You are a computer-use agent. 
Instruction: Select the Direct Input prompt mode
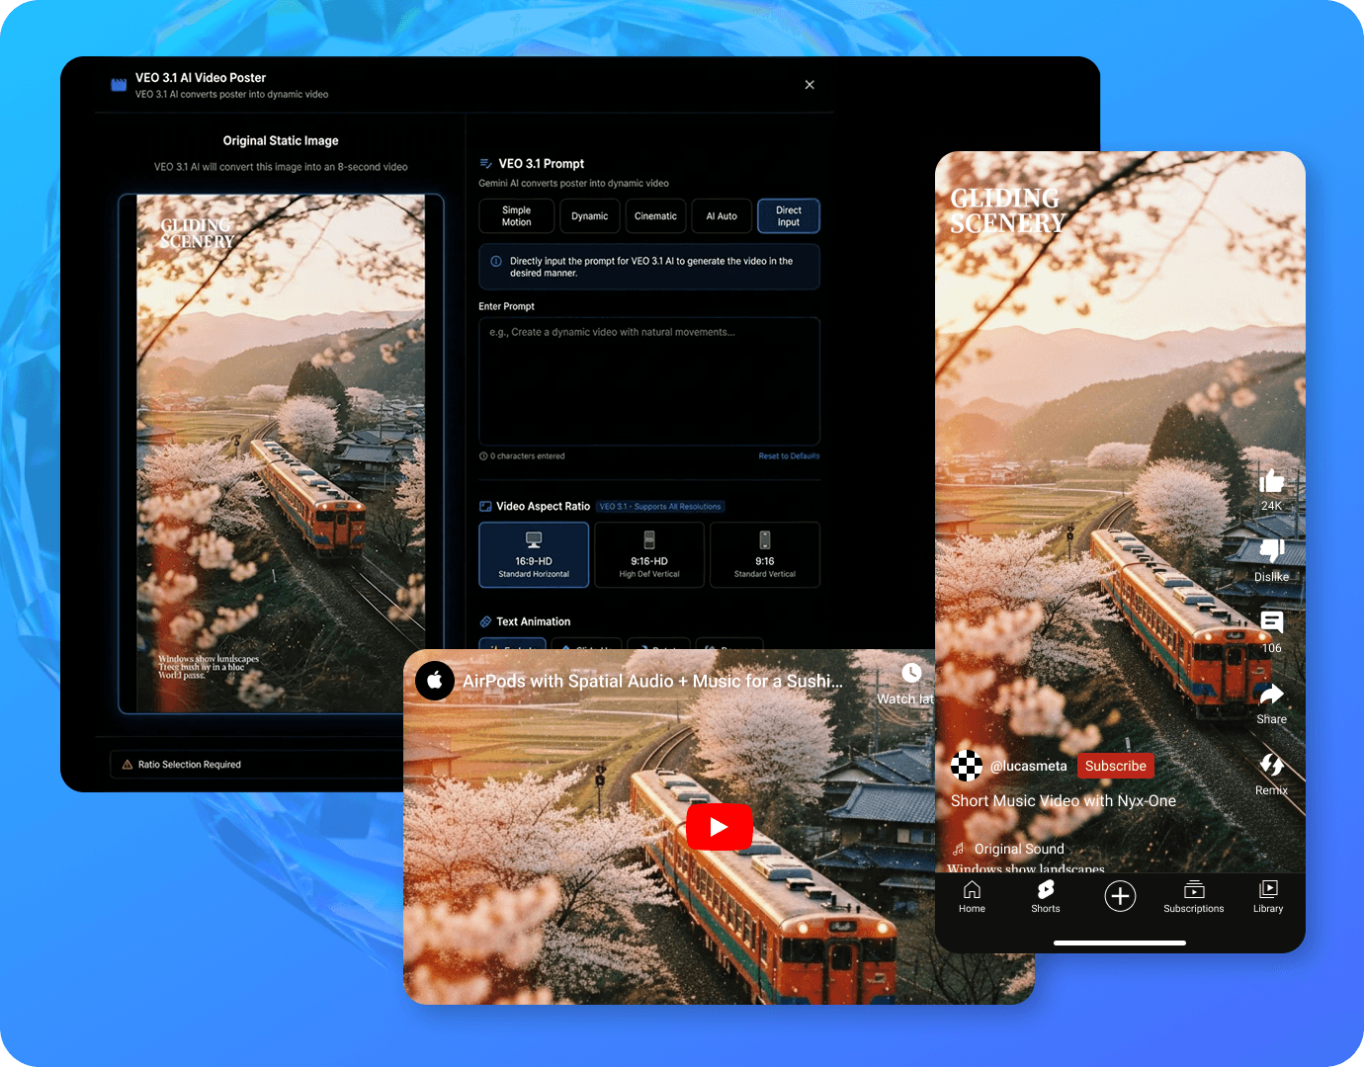(789, 216)
